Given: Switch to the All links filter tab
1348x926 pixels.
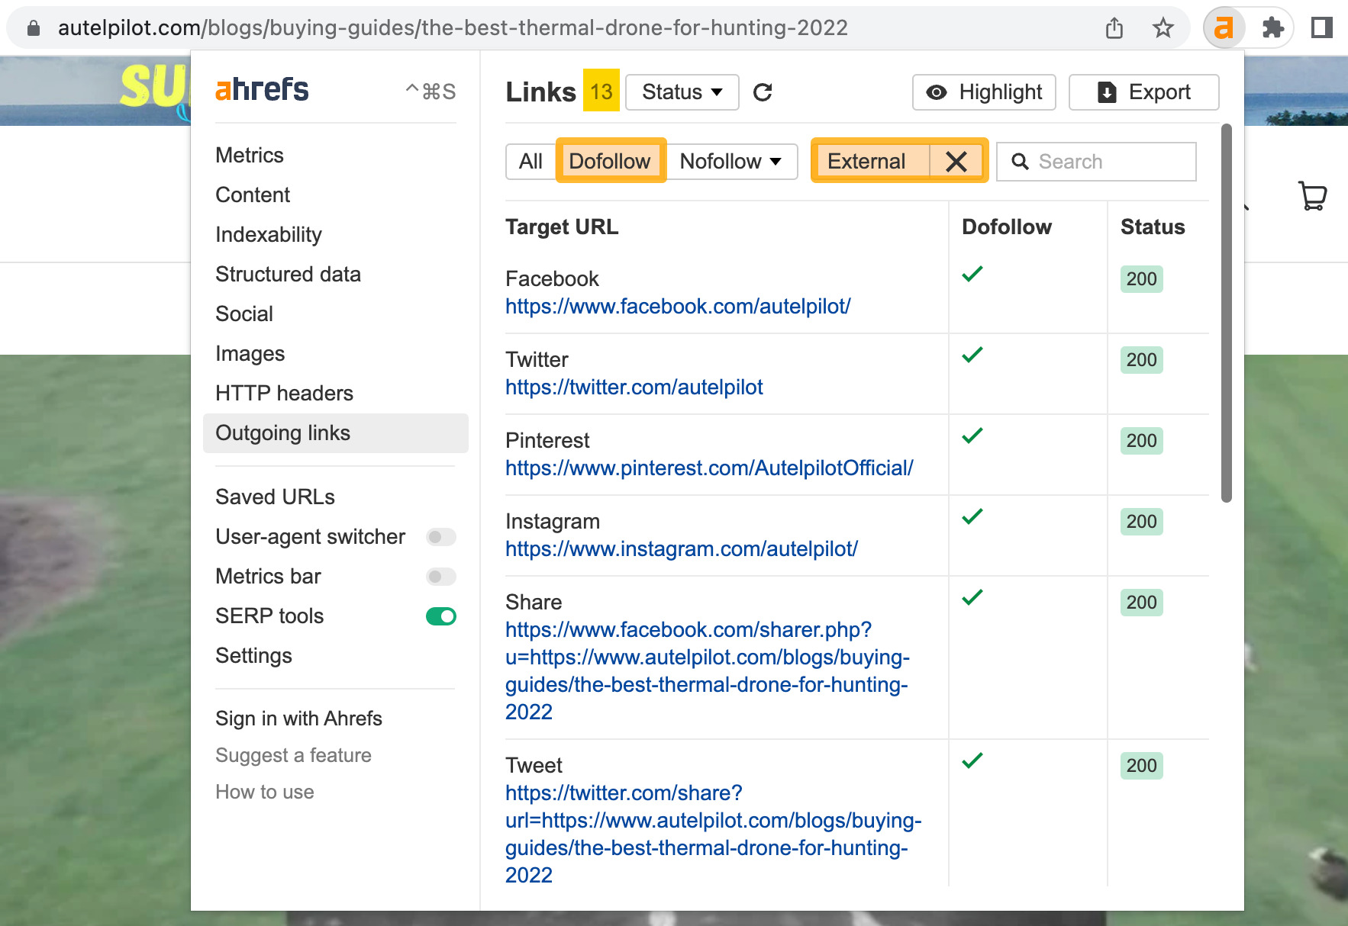Looking at the screenshot, I should [530, 161].
